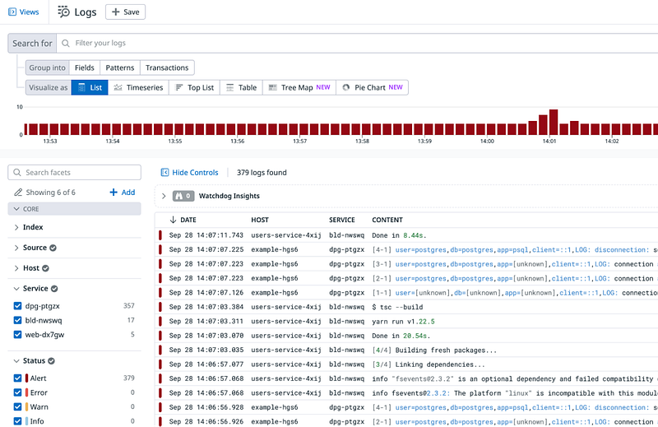The height and width of the screenshot is (427, 658).
Task: Uncheck the dpg-ptgzx service checkbox
Action: tap(17, 306)
